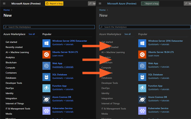Select DevOps category, left panel

click(x=10, y=88)
